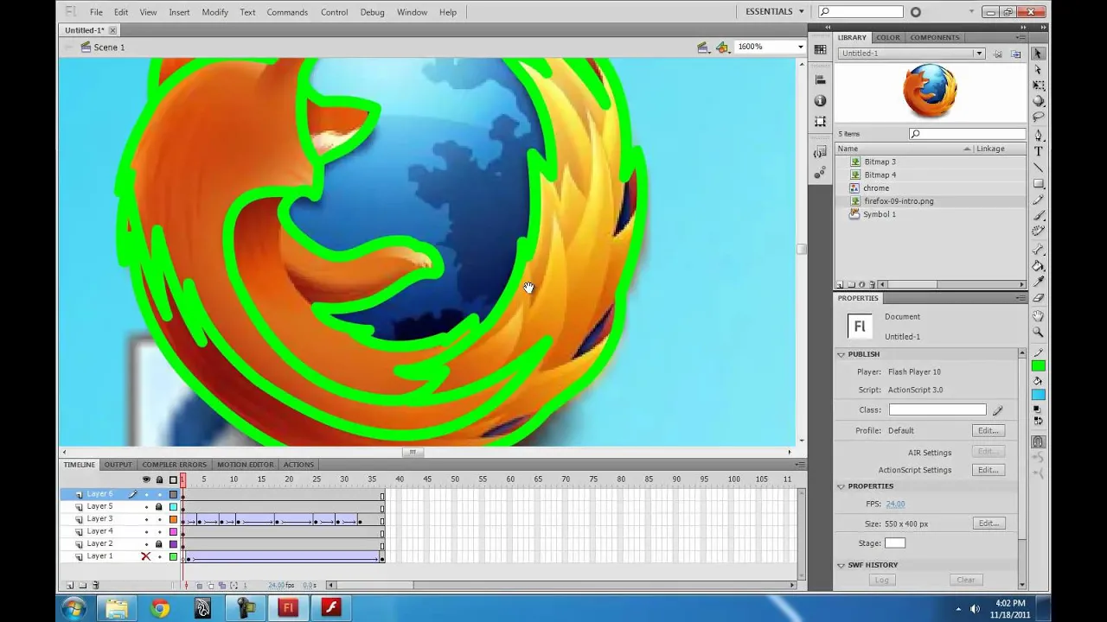Toggle visibility of Layer 3
Image resolution: width=1107 pixels, height=622 pixels.
pos(145,519)
